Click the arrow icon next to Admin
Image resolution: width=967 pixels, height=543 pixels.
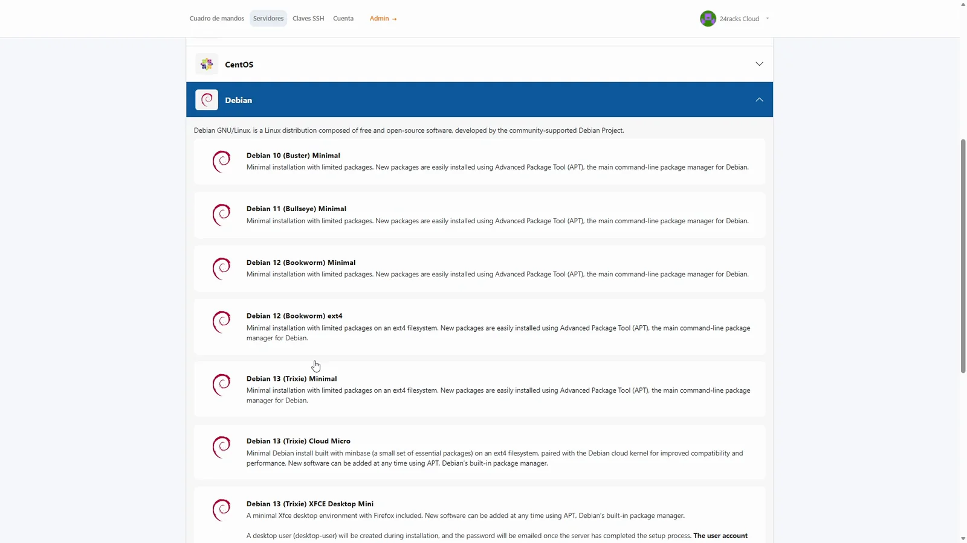tap(395, 19)
